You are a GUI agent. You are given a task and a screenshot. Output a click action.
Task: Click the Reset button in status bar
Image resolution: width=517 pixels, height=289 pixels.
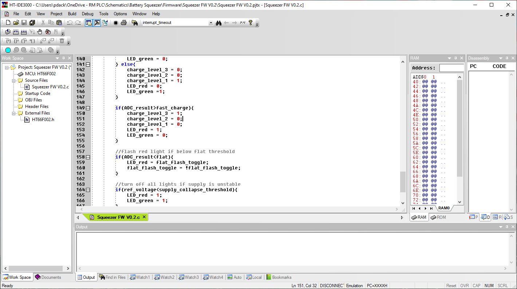451,285
